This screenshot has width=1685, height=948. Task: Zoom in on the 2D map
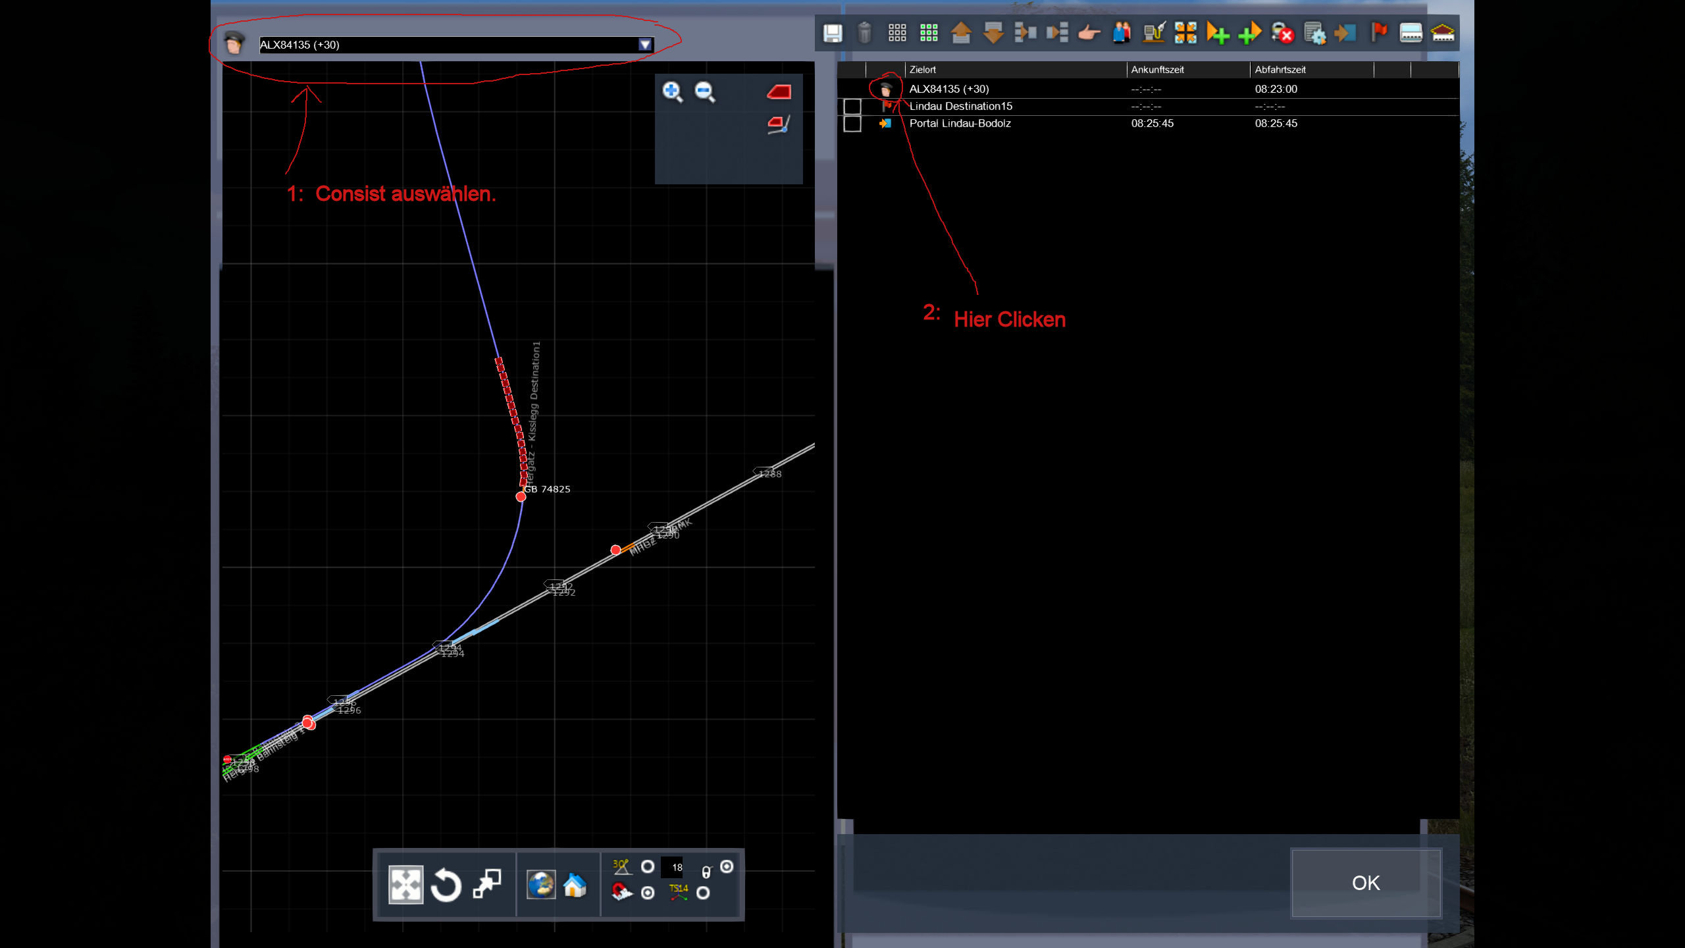(672, 92)
